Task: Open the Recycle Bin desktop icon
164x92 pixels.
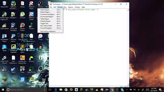Action: (x=4, y=4)
